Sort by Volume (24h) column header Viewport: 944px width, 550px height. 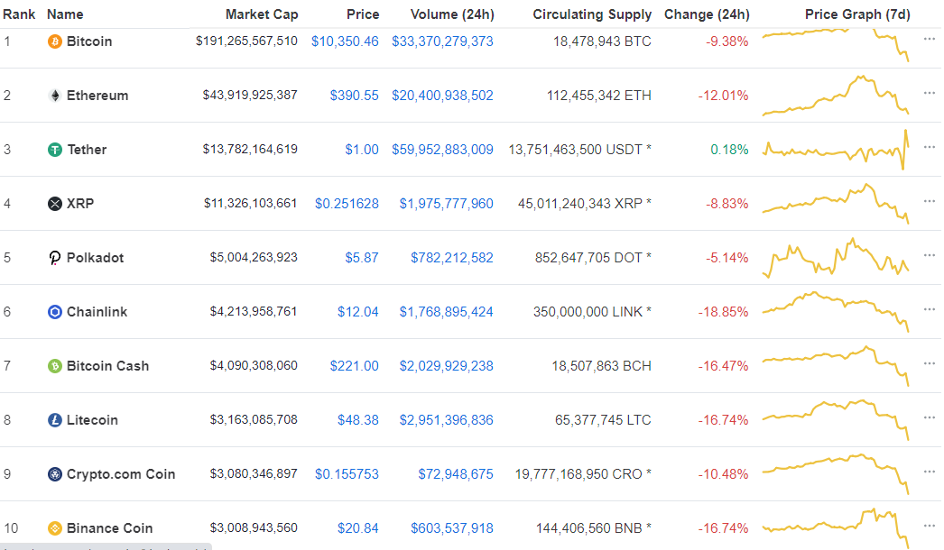pyautogui.click(x=452, y=14)
